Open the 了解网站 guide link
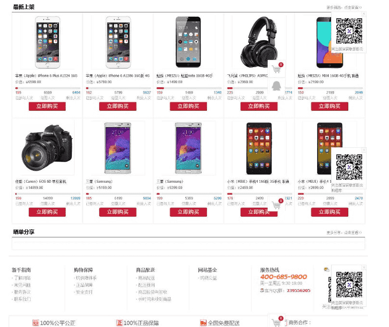Image resolution: width=389 pixels, height=327 pixels. point(22,278)
